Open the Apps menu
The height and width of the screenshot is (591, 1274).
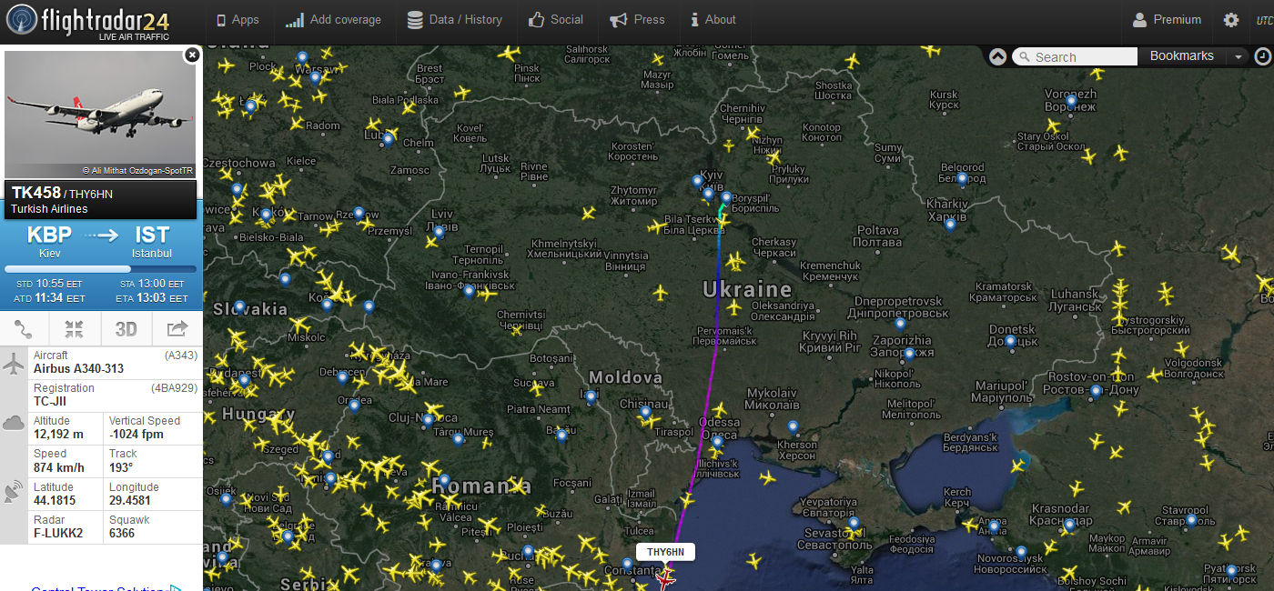(x=238, y=20)
